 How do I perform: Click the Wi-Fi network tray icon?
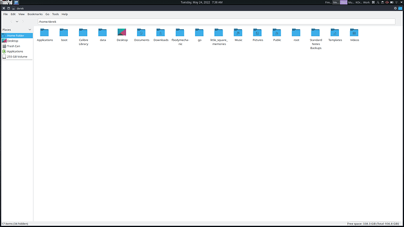coord(396,2)
